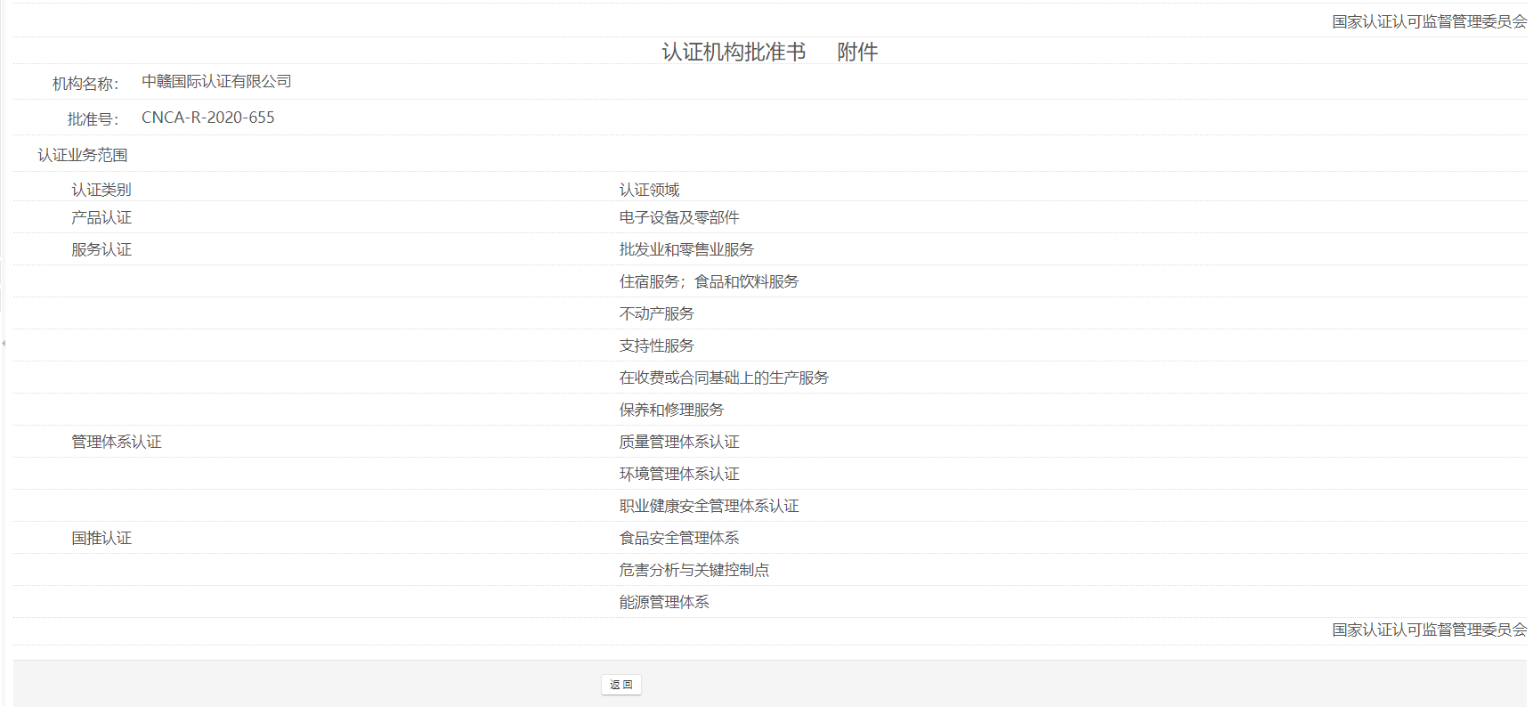Click the 质量管理体系认证 entry

(x=679, y=442)
